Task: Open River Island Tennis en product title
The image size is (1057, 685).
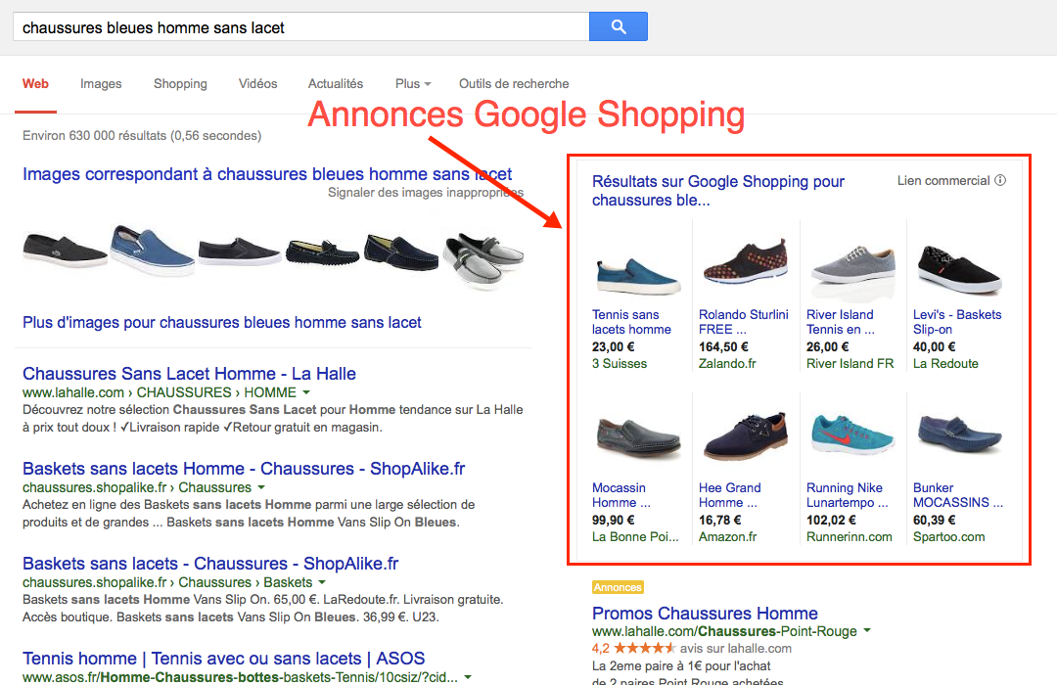Action: point(840,322)
